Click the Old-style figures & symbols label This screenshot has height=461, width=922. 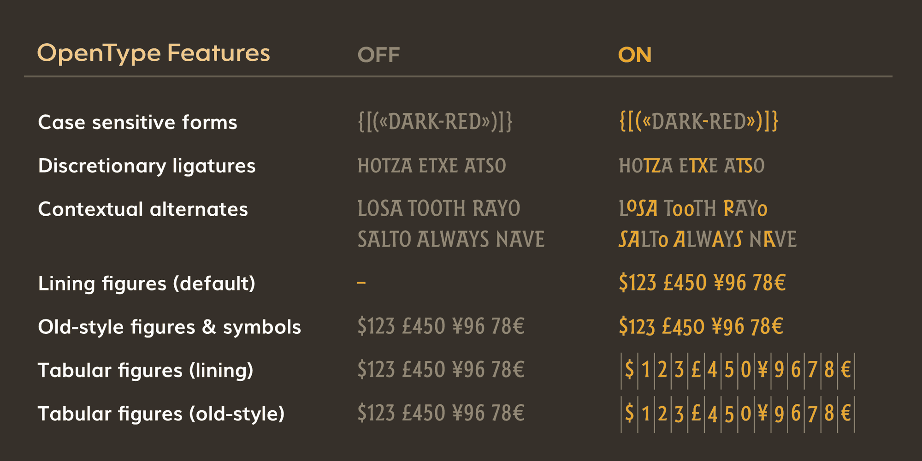point(169,327)
